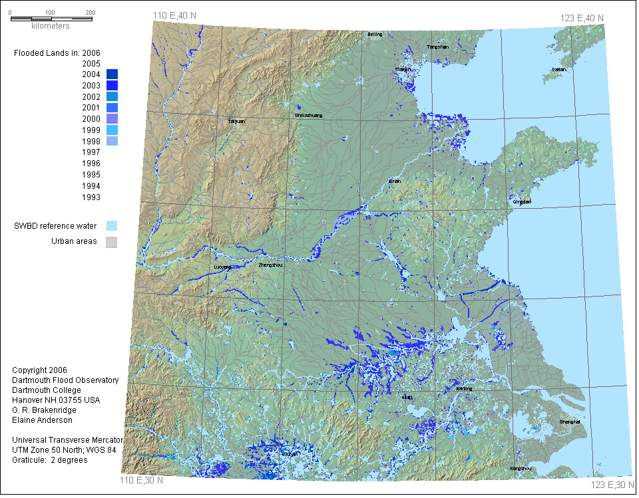The image size is (639, 498).
Task: Click the 2004 flooded lands color swatch
Action: pyautogui.click(x=112, y=74)
